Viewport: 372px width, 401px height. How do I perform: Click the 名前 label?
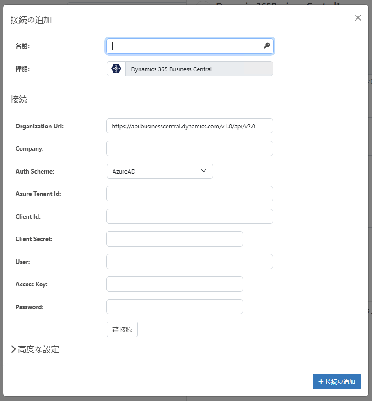22,46
